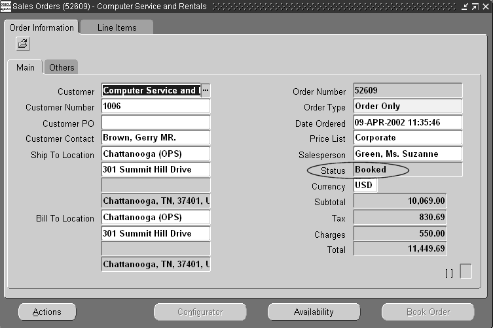
Task: Click the Status field showing Booked
Action: click(x=408, y=169)
